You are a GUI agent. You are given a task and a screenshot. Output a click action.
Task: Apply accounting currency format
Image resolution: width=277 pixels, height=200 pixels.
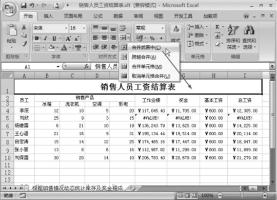tap(140, 38)
